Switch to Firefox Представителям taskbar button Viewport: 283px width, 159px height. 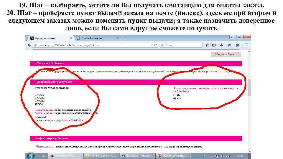(66, 156)
